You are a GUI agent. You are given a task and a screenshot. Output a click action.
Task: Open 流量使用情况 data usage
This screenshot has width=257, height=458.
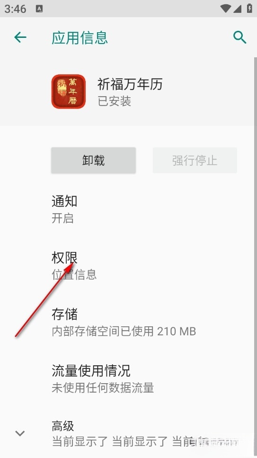pyautogui.click(x=129, y=378)
